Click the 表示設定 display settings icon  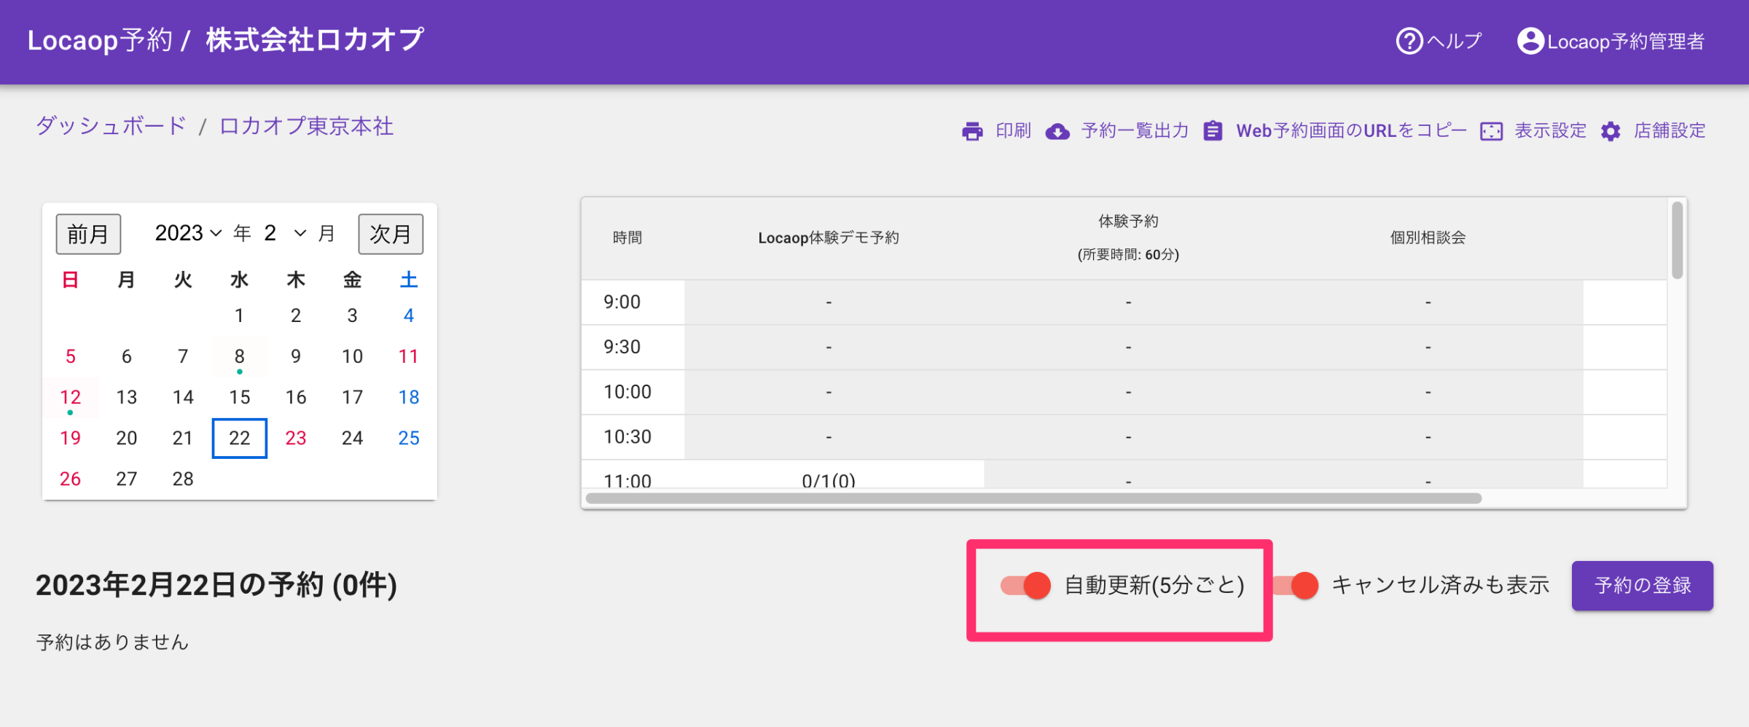point(1492,131)
